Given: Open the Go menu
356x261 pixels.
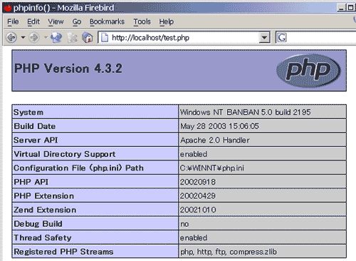Looking at the screenshot, I should (77, 21).
